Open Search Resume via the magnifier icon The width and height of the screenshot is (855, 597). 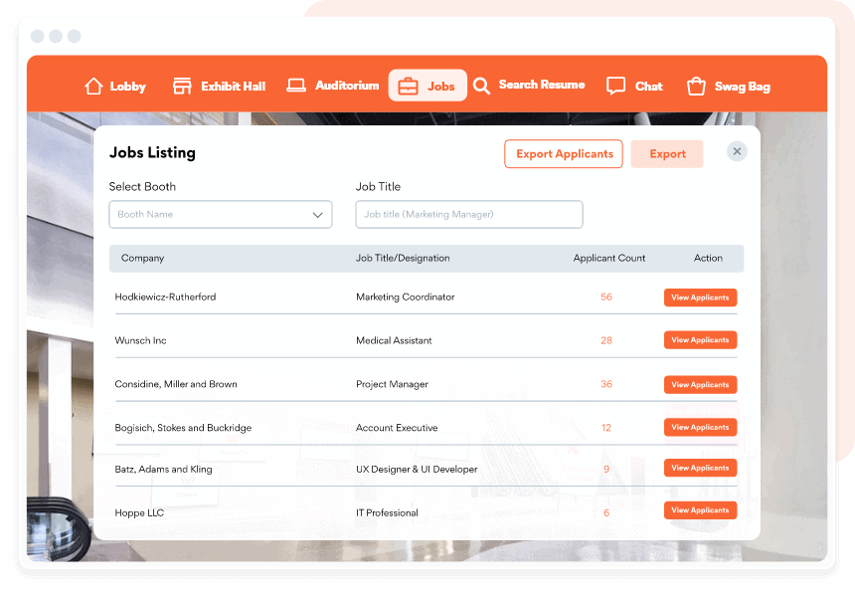[481, 85]
